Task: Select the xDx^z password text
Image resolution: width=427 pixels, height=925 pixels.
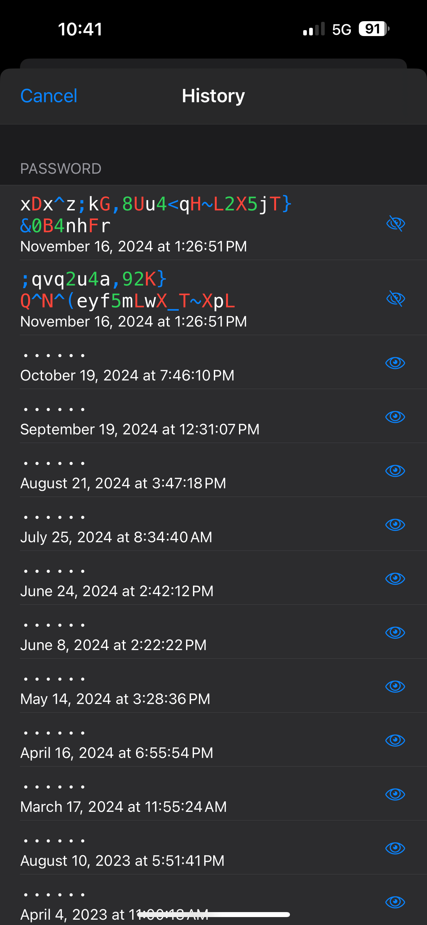Action: pyautogui.click(x=155, y=215)
